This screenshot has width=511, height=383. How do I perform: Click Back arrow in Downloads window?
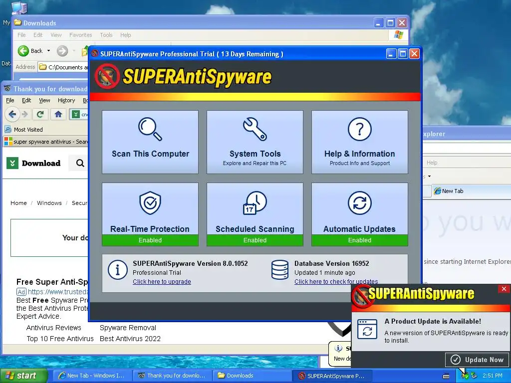click(x=23, y=51)
